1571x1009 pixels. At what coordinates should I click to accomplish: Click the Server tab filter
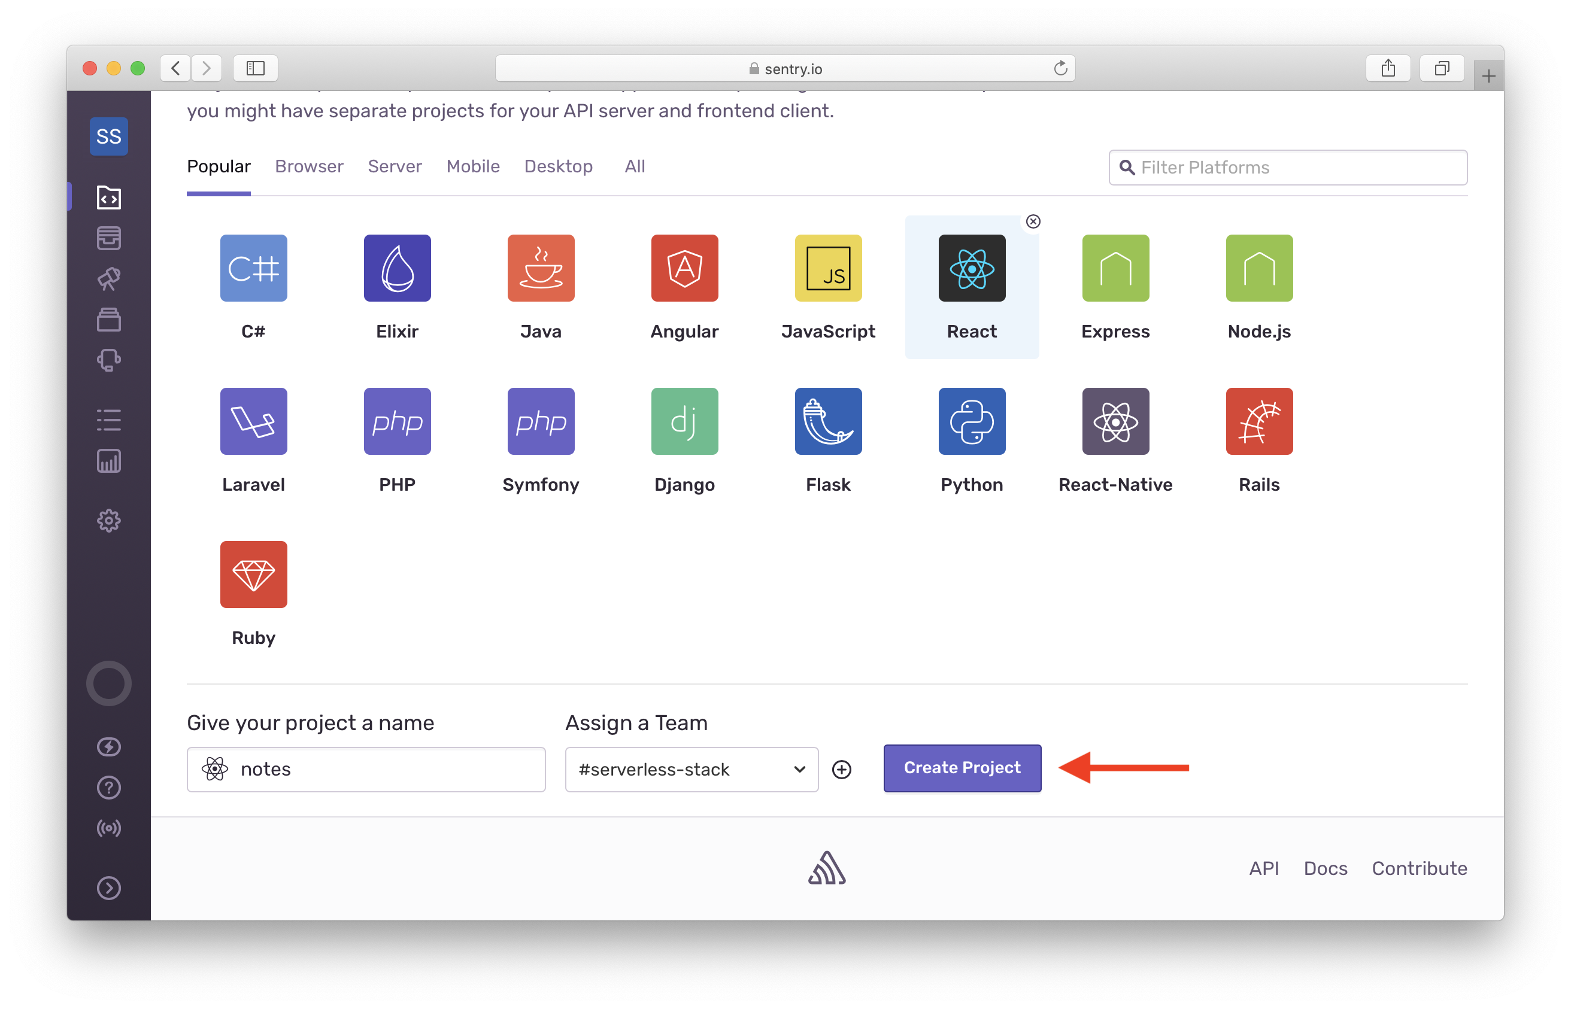[395, 166]
